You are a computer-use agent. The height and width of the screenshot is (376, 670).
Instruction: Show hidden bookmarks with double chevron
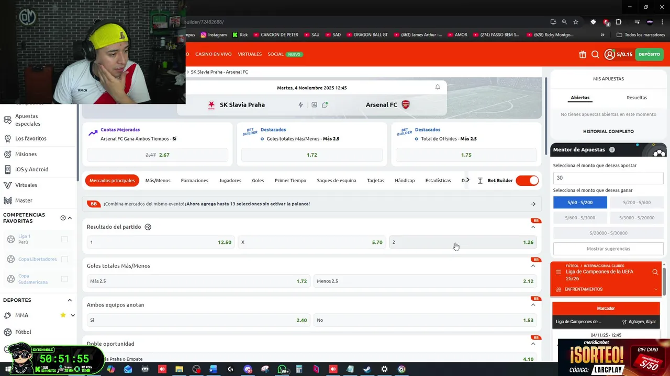click(x=602, y=35)
